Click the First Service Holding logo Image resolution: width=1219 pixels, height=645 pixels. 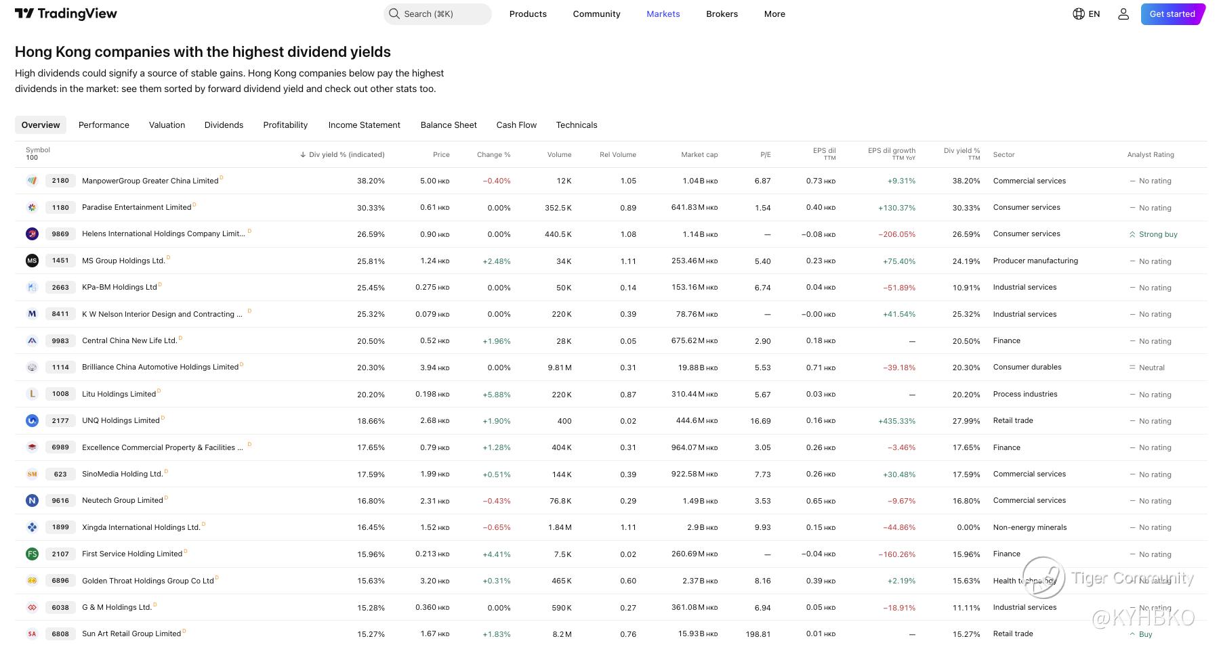point(32,554)
